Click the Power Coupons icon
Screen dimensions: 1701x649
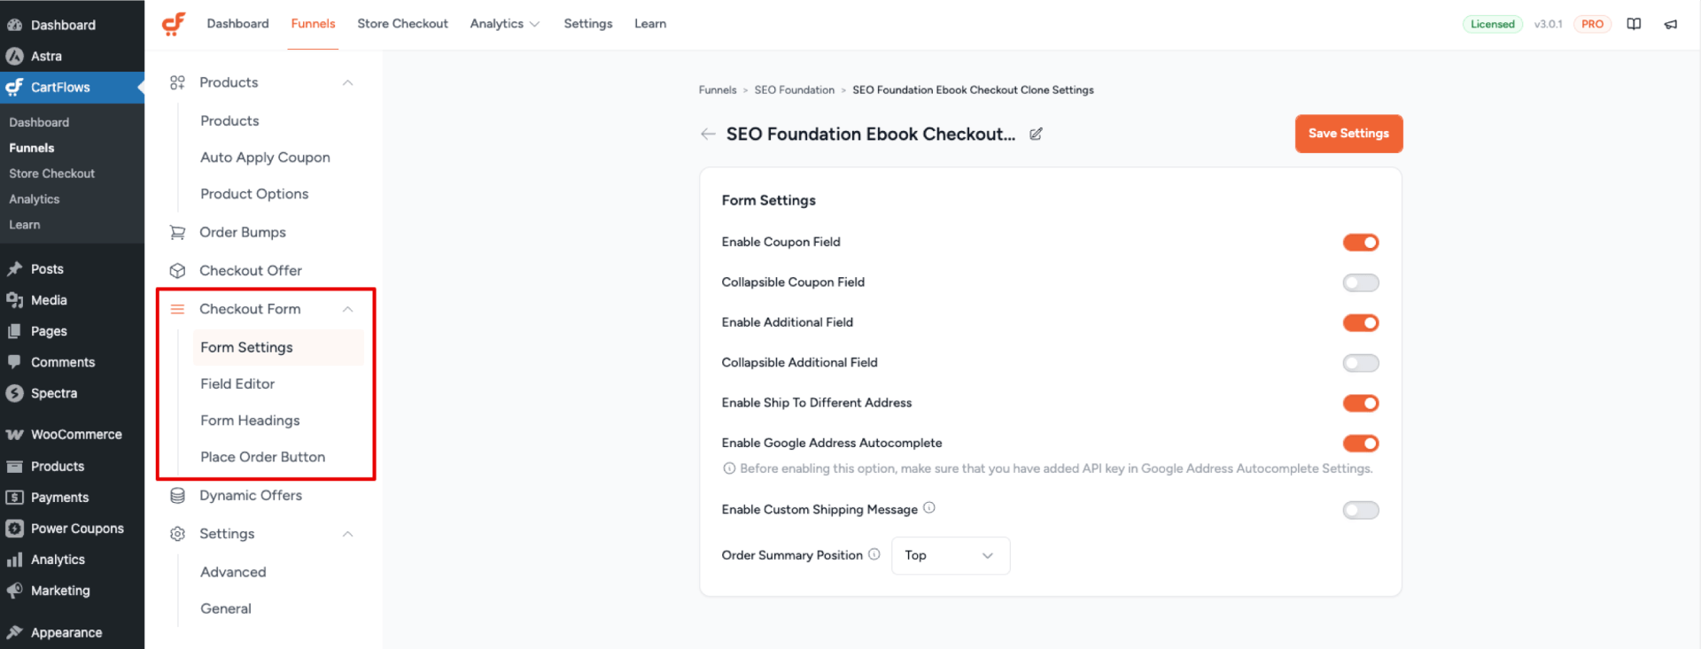point(15,529)
